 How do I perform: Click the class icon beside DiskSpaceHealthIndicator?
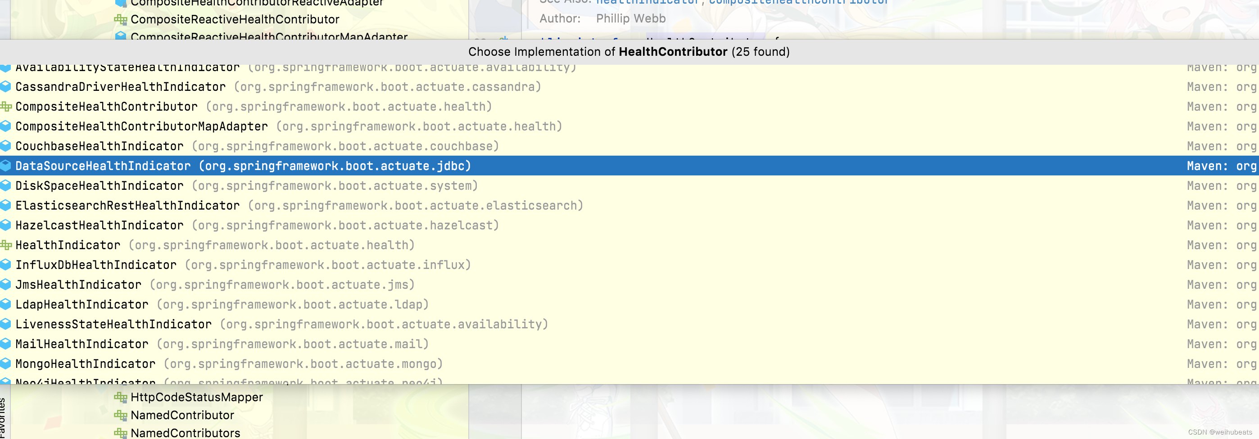pos(5,186)
